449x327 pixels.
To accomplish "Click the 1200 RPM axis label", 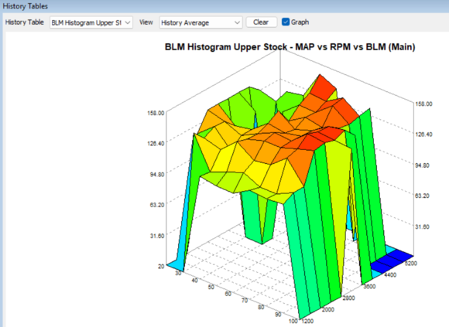I will (x=307, y=321).
